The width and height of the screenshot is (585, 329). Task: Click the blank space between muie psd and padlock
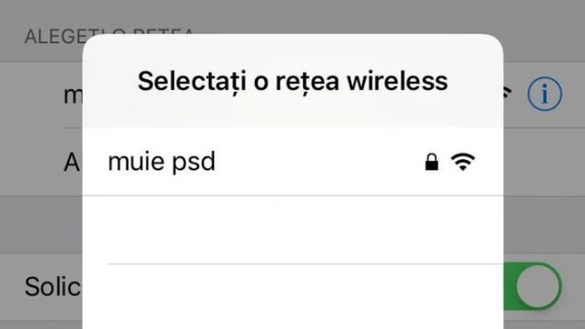(x=320, y=162)
